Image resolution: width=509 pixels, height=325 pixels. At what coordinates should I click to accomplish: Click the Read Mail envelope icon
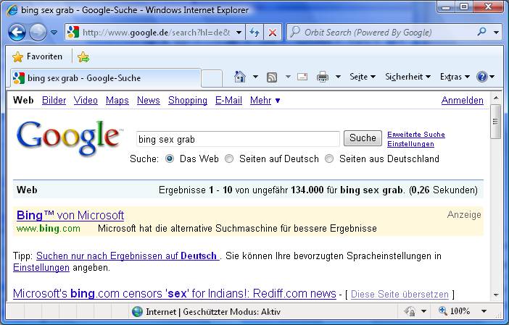tap(302, 77)
